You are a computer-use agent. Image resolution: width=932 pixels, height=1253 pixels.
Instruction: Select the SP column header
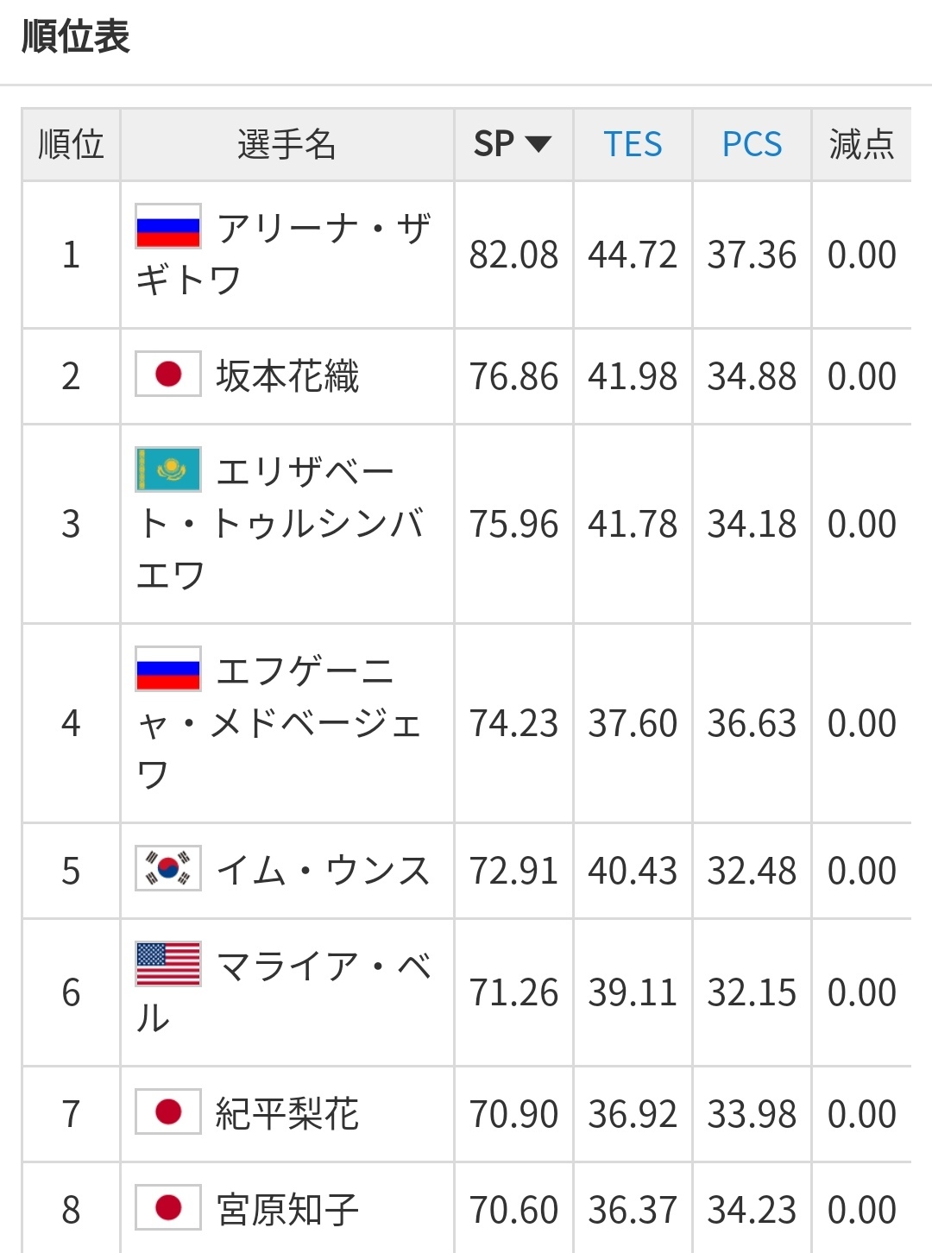[494, 144]
